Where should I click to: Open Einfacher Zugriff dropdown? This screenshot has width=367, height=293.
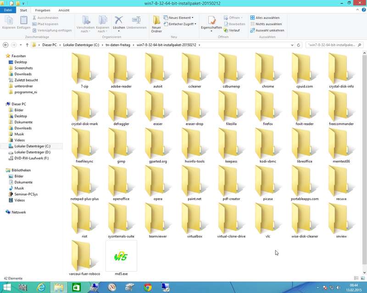click(180, 24)
